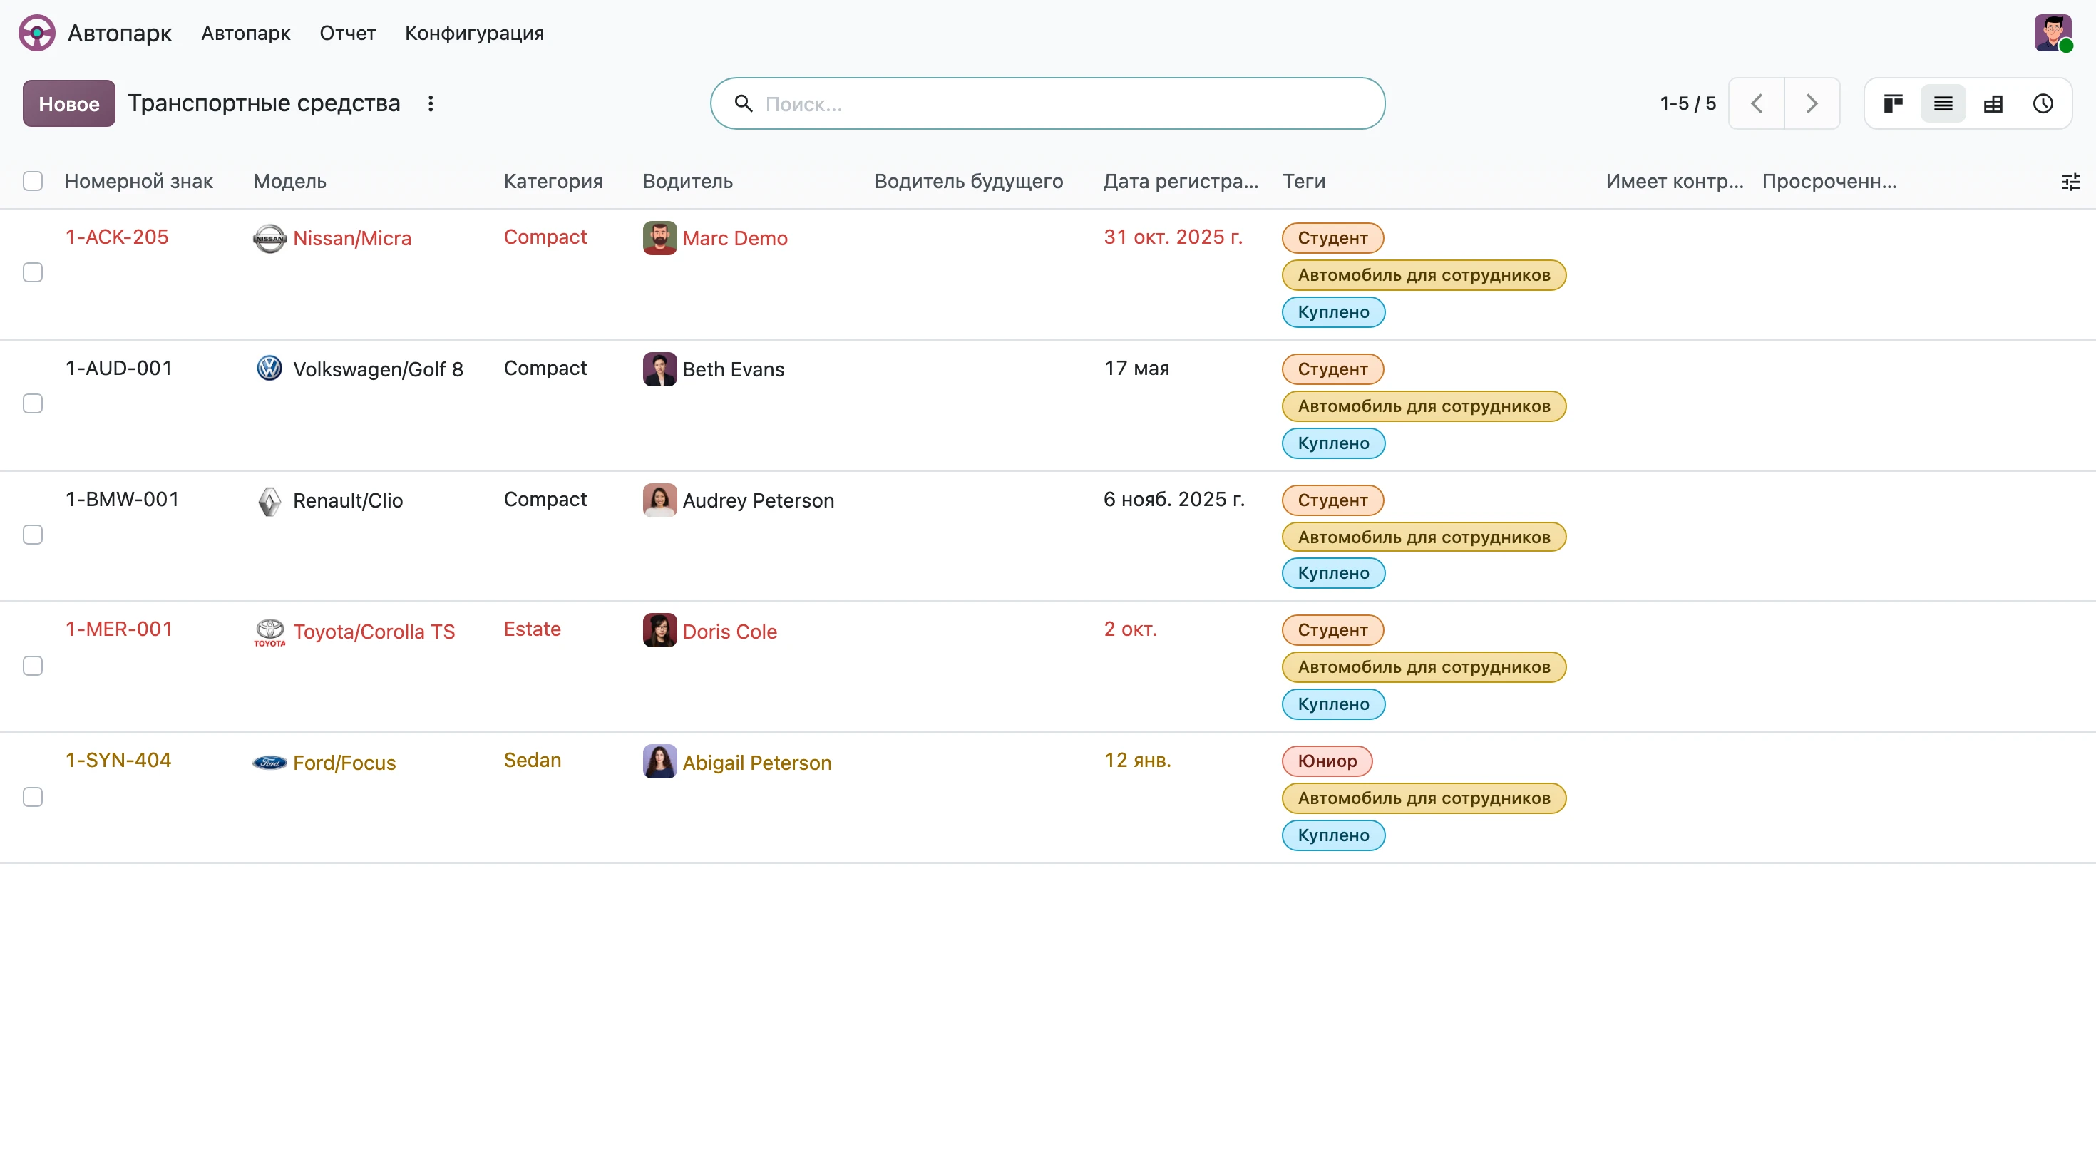
Task: Sort by Категория column header
Action: 553,182
